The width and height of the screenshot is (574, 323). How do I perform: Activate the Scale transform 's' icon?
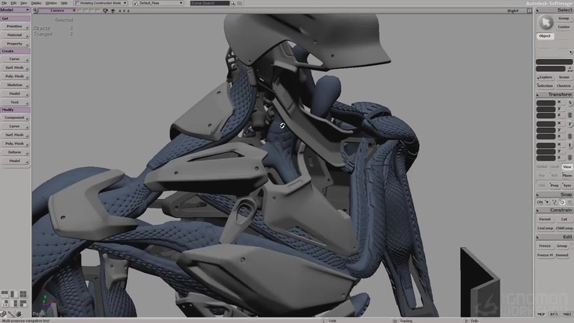coord(569,103)
